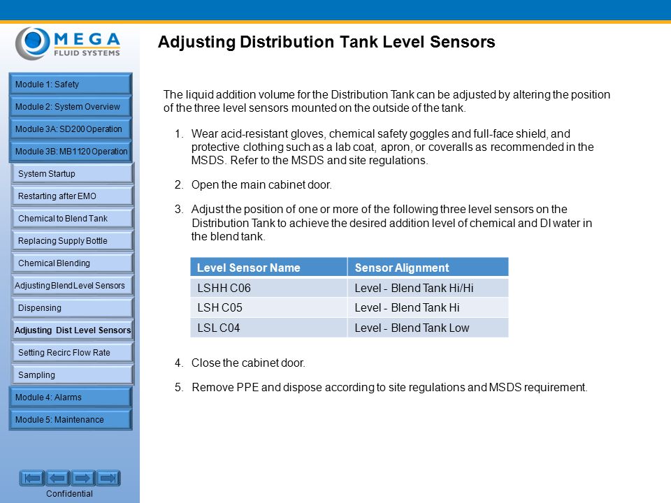The width and height of the screenshot is (671, 503).
Task: Click 'Level - Blend Tank Hi' cell
Action: click(428, 307)
